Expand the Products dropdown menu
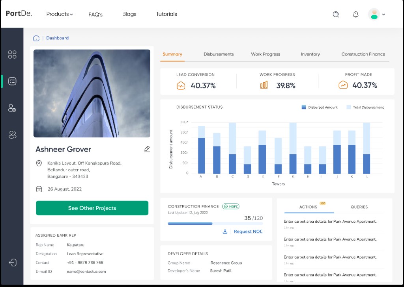This screenshot has width=404, height=287. [60, 14]
